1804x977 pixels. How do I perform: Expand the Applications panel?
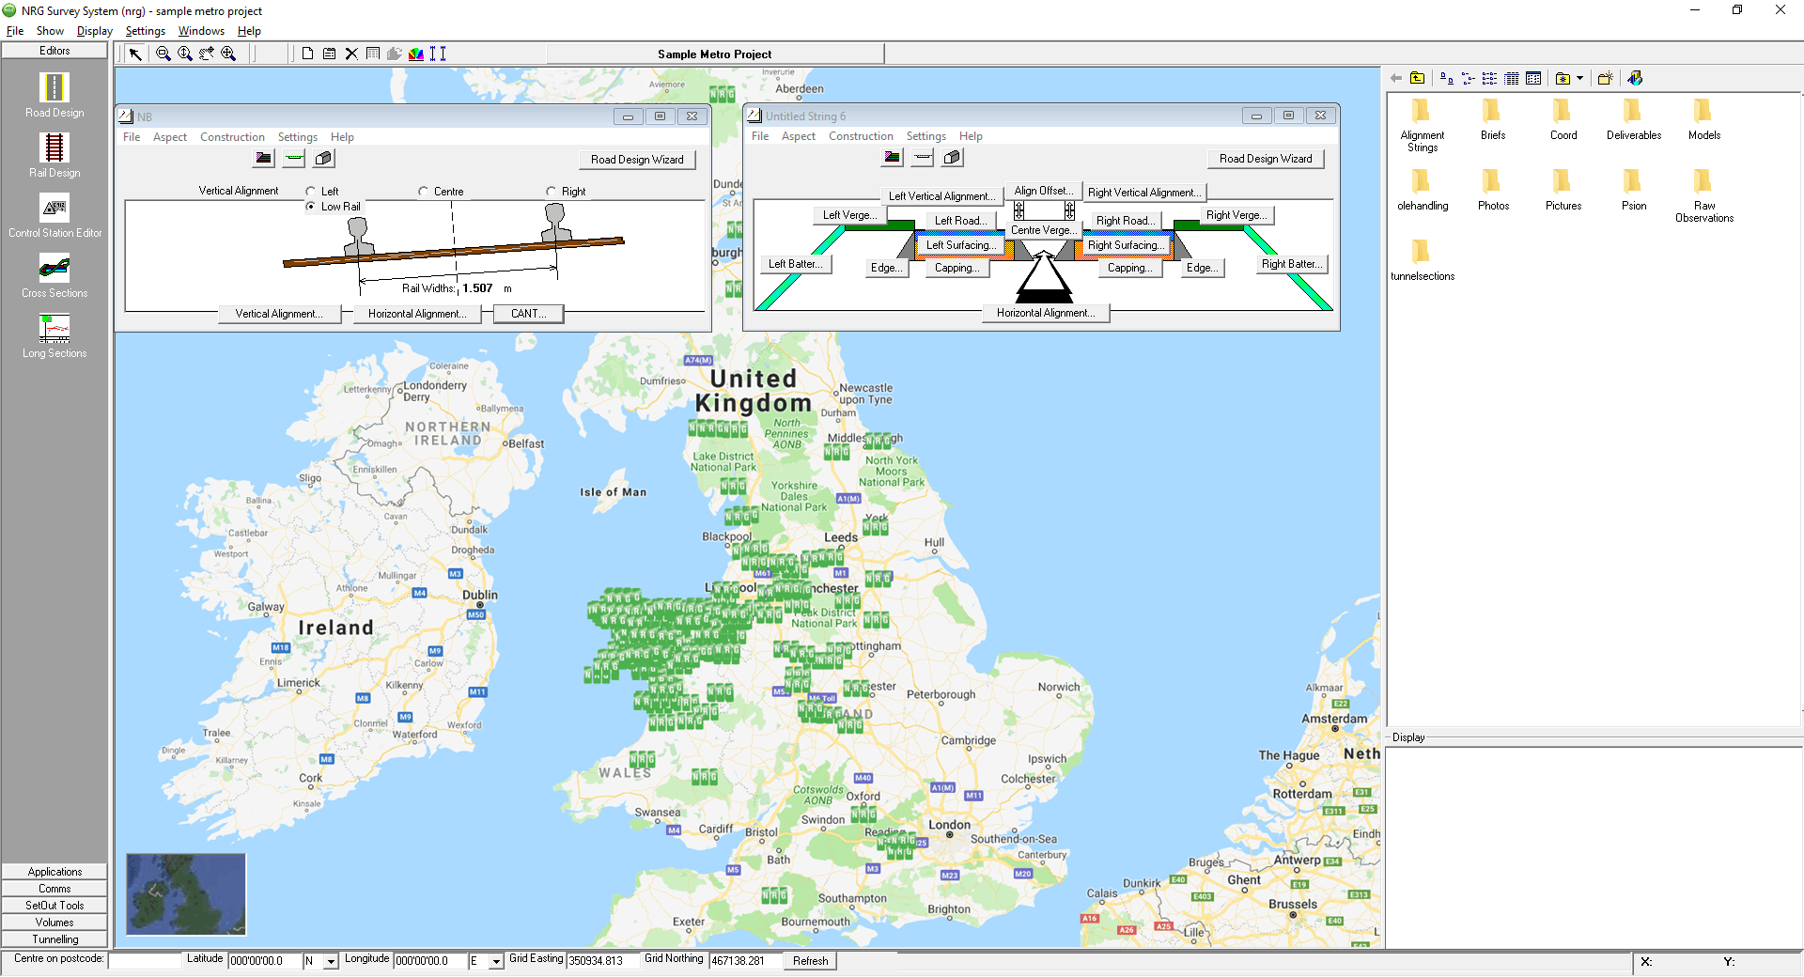click(54, 872)
